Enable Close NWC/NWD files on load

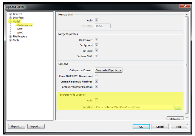pos(96,76)
